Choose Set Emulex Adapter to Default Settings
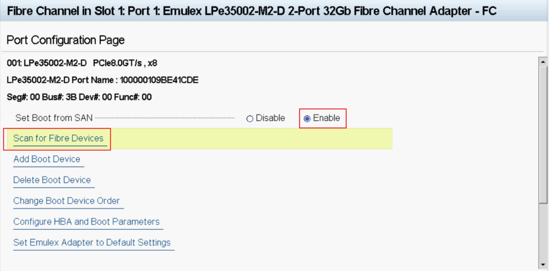Screen dimensions: 549x271 coord(92,243)
